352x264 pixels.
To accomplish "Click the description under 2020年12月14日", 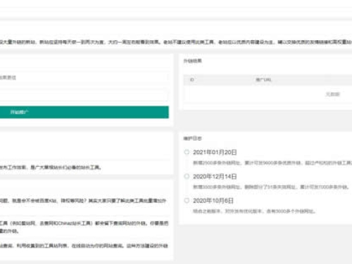I will [271, 187].
